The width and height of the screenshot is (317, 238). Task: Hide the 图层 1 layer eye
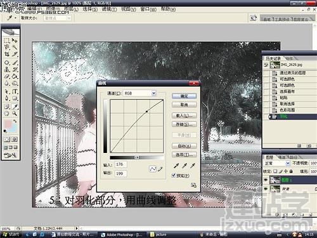(x=266, y=180)
